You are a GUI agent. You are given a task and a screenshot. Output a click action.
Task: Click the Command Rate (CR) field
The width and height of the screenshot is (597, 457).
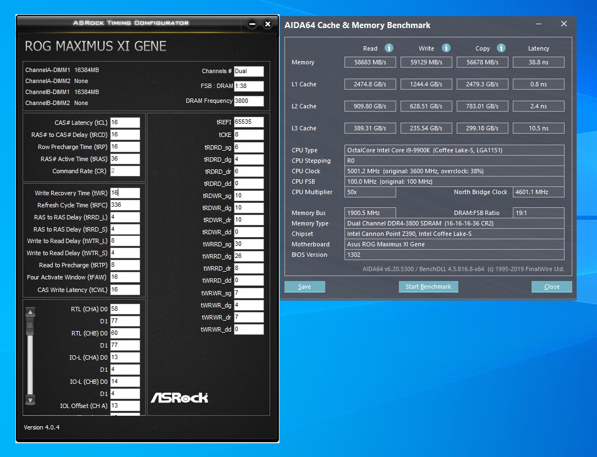tap(125, 171)
